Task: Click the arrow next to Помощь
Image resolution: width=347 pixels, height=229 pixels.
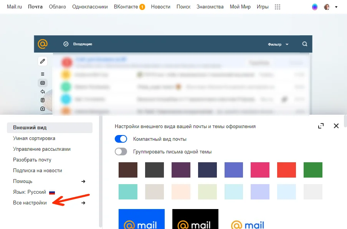Action: tap(83, 181)
